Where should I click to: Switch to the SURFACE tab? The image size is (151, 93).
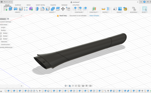(18, 5)
